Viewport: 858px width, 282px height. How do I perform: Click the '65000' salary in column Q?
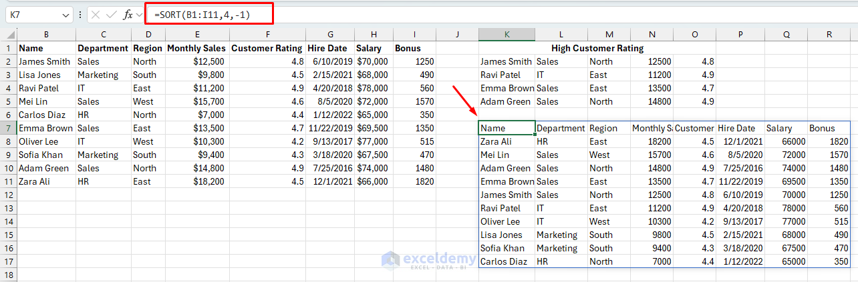[x=786, y=261]
